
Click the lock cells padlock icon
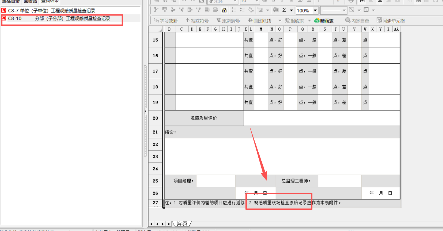(224, 10)
